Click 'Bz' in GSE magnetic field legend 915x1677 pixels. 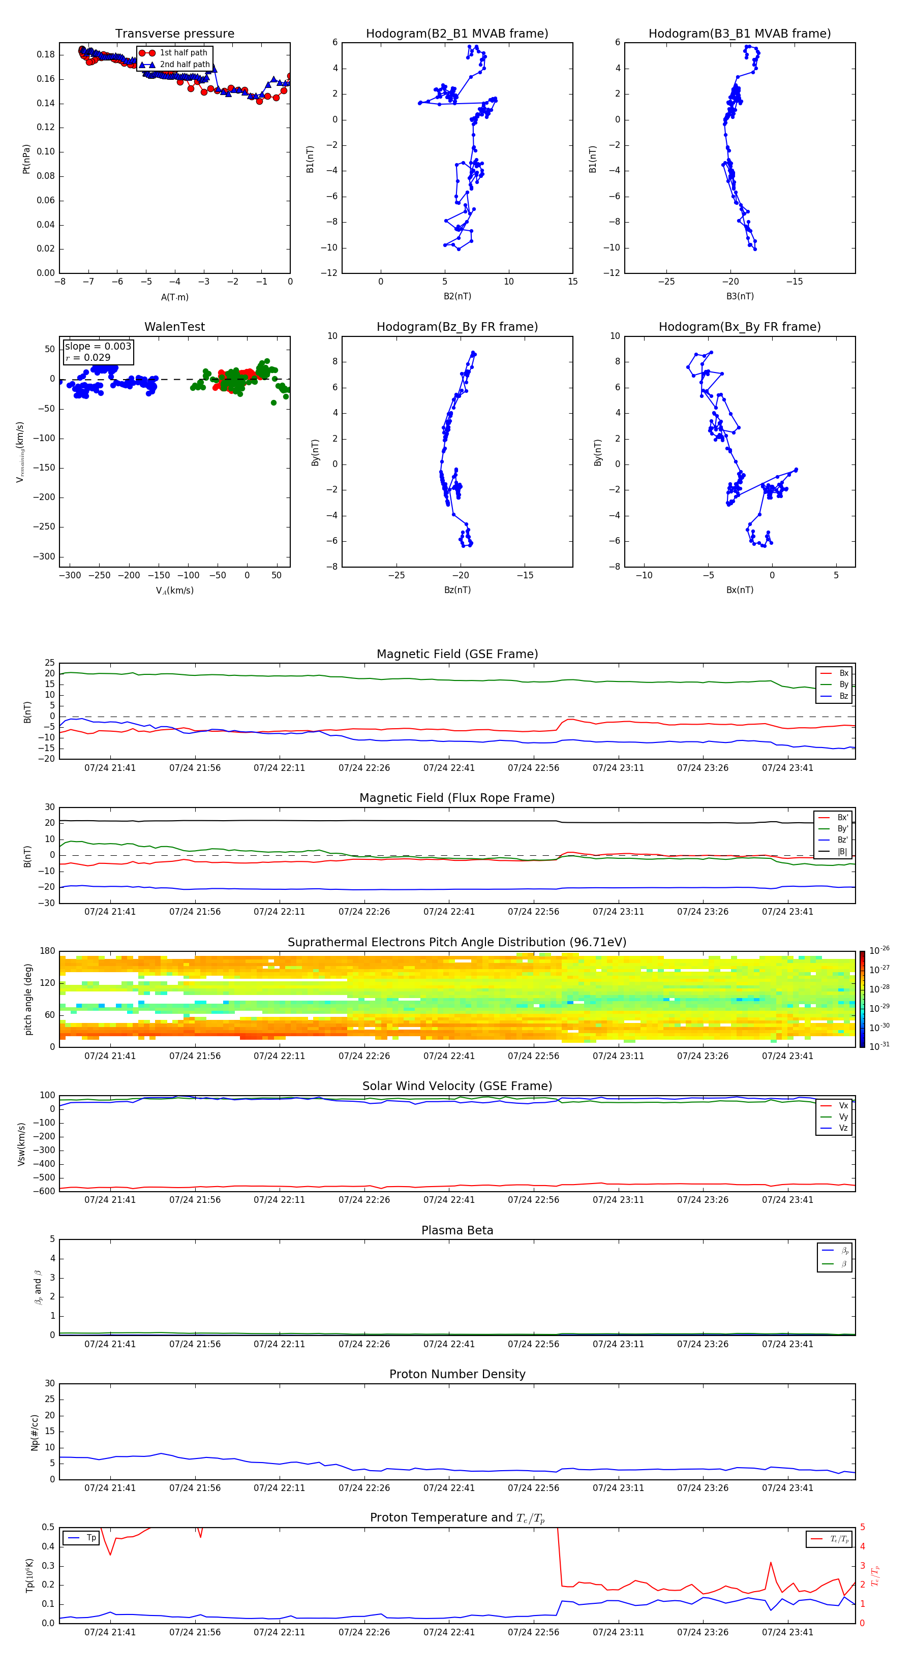tap(843, 697)
